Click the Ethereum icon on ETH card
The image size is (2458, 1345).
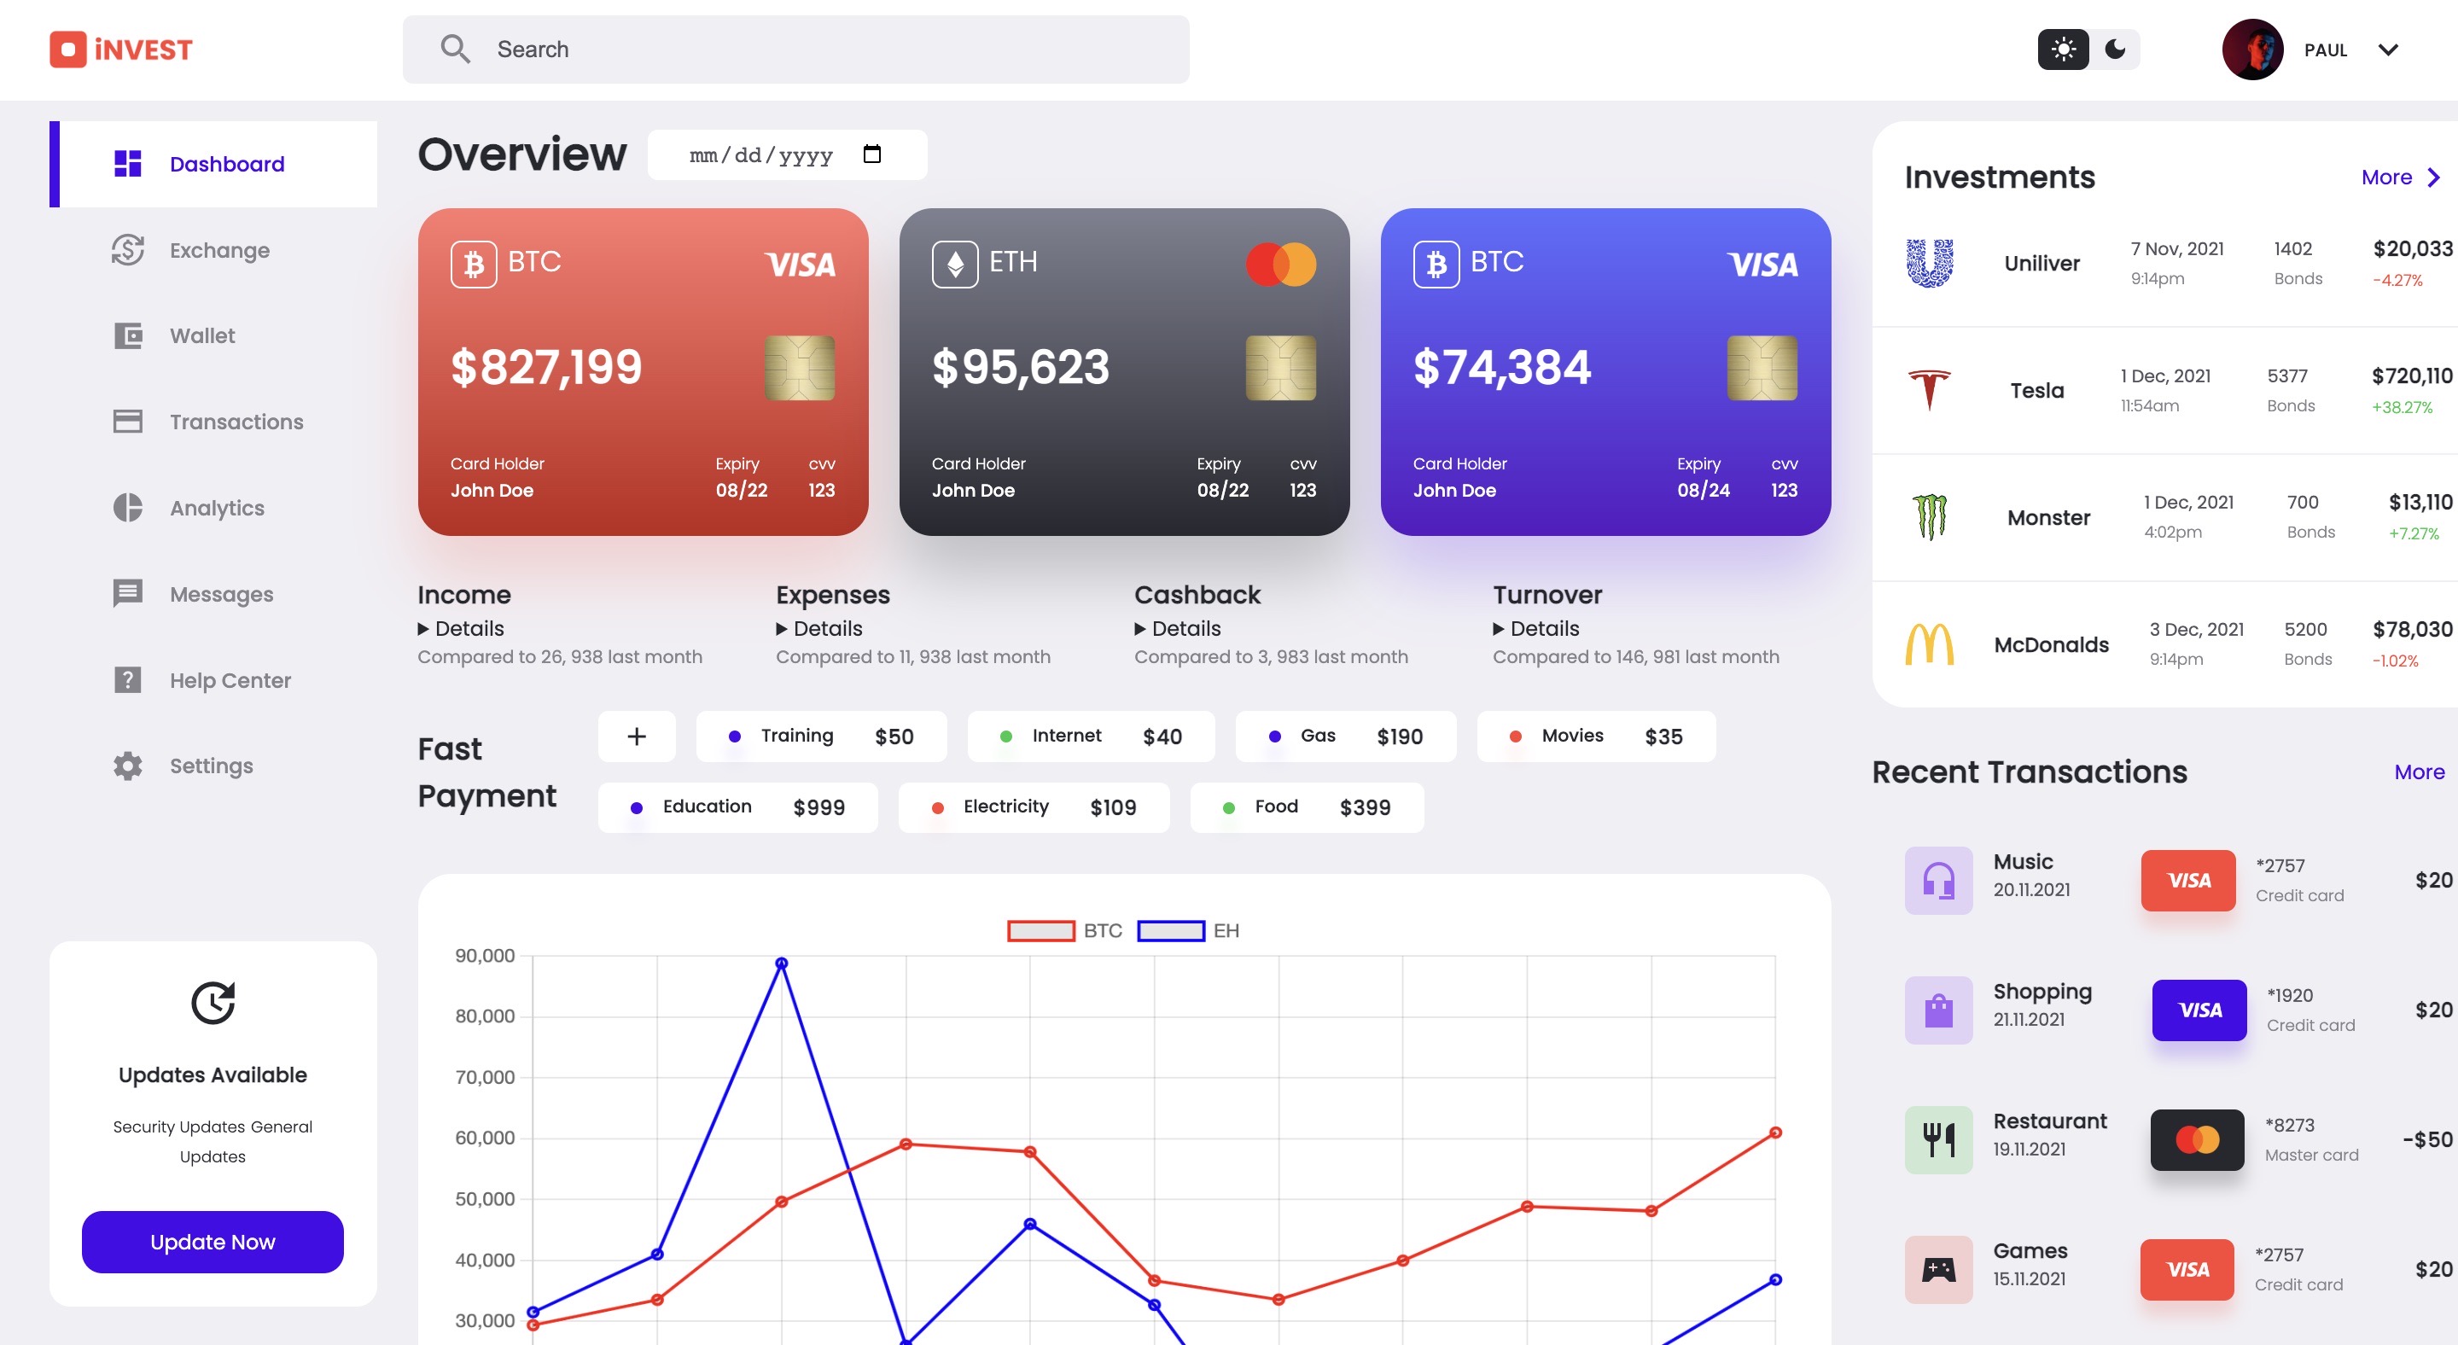954,265
